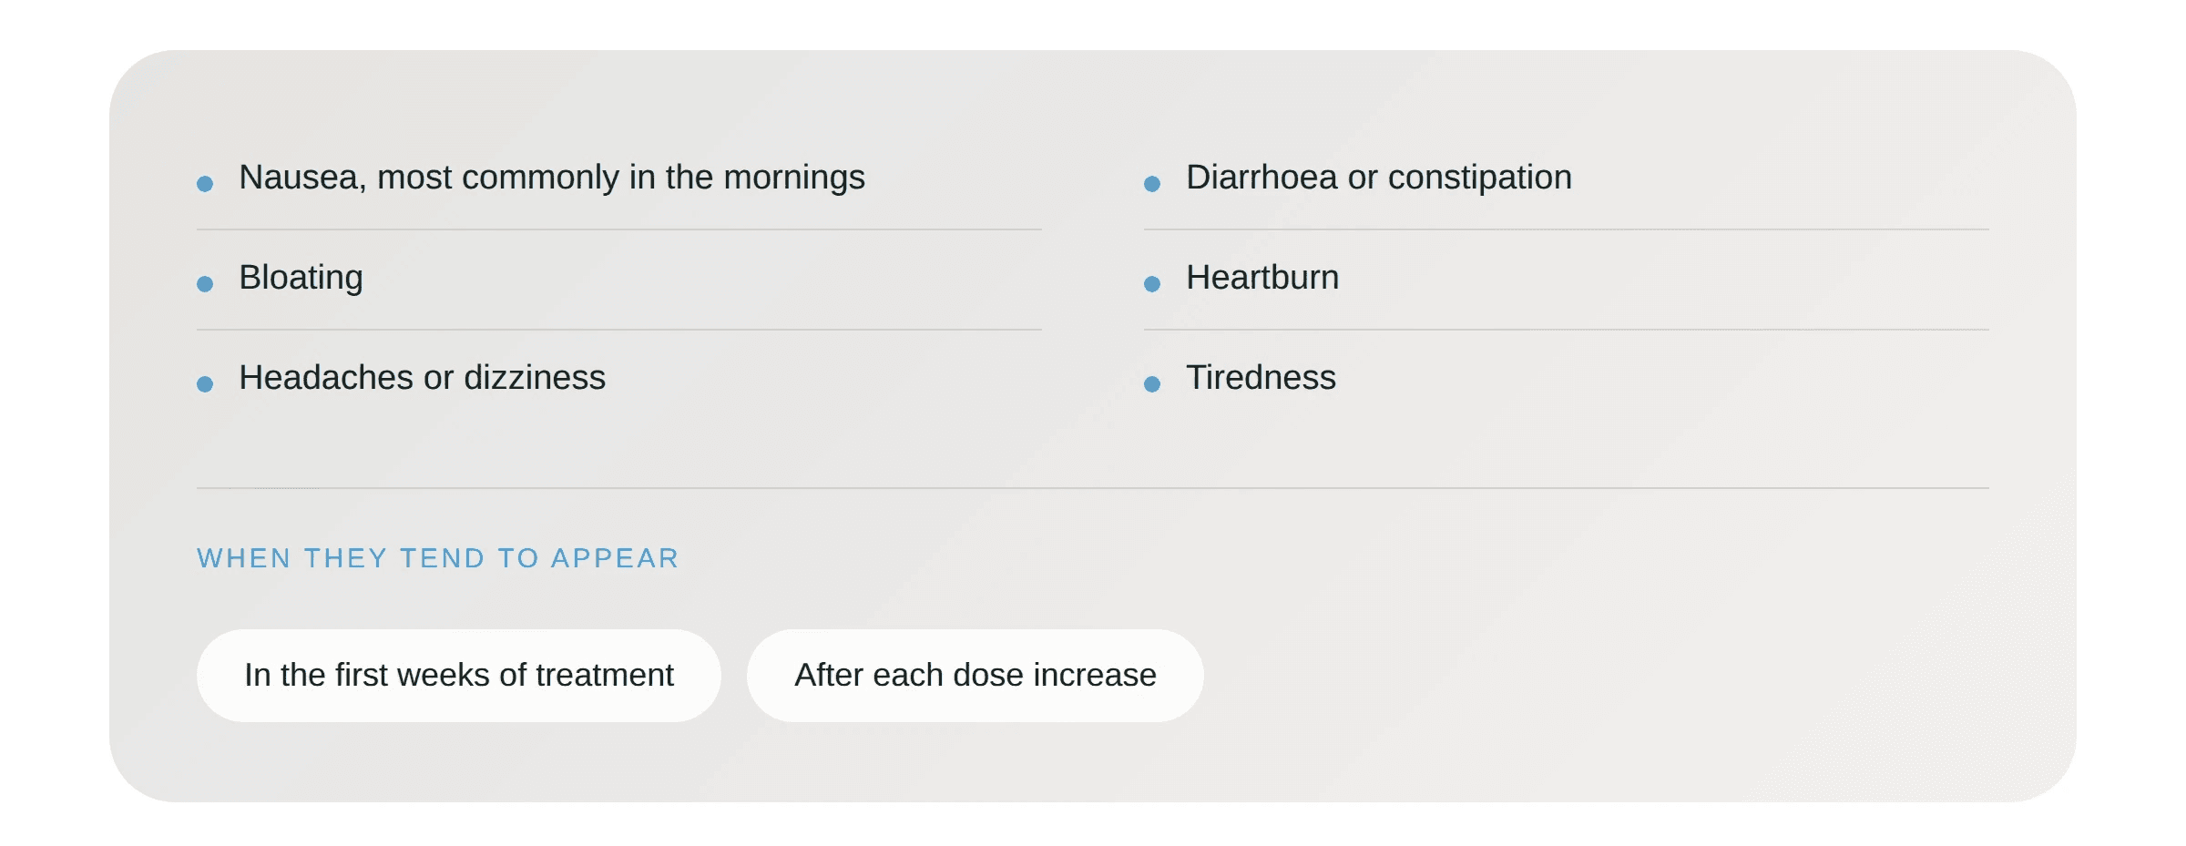Screen dimensions: 2186x846
Task: Click the divider line under Nausea item
Action: (619, 229)
